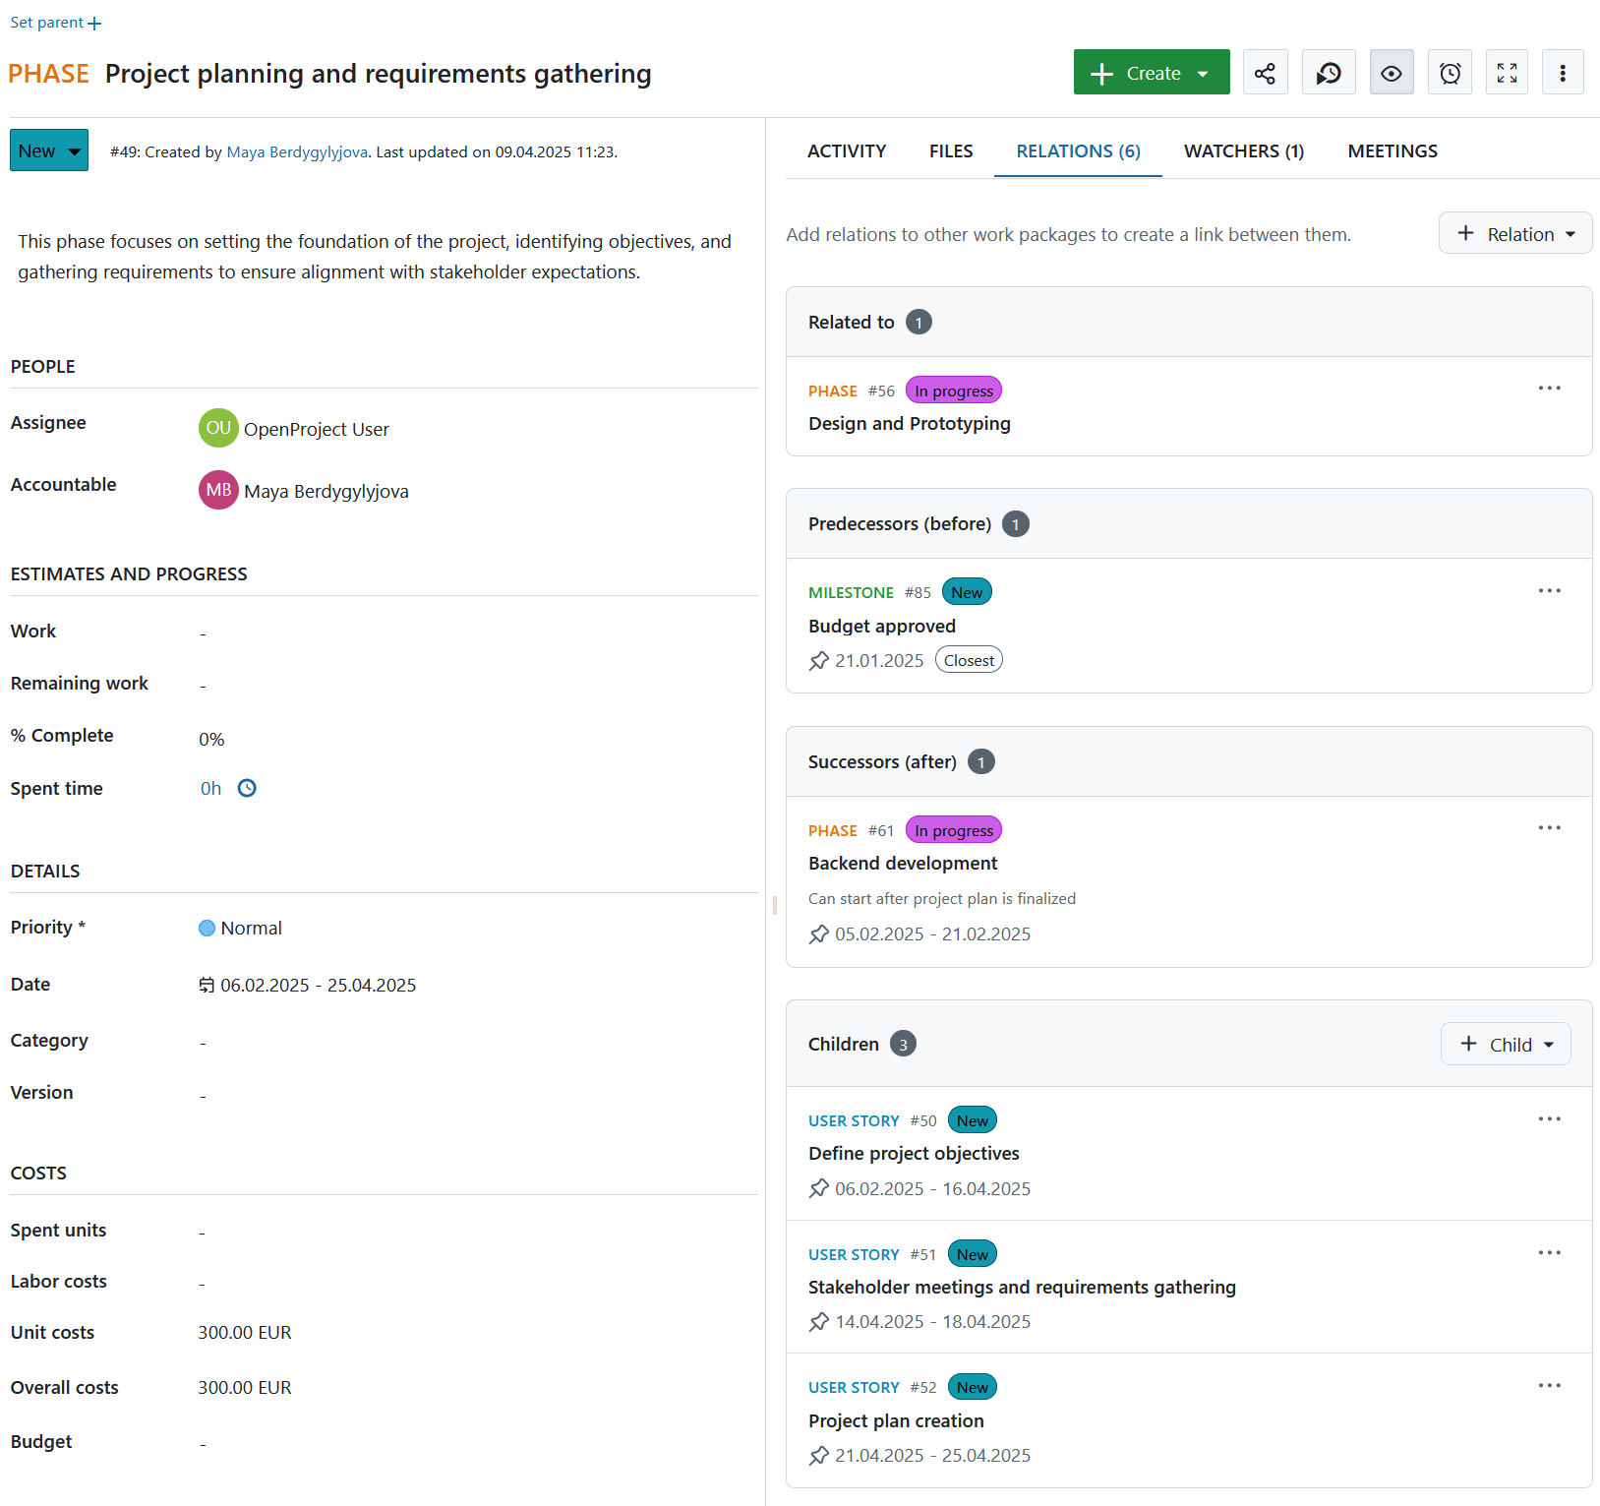
Task: Open the MEETINGS tab
Action: 1392,151
